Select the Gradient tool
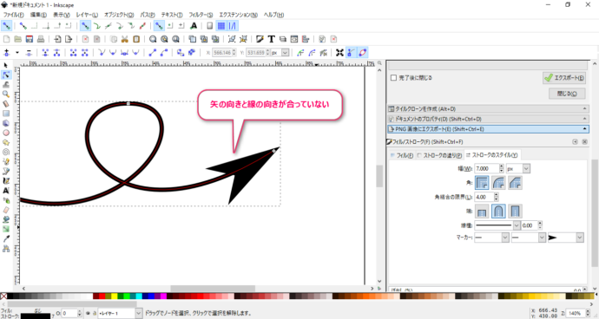This screenshot has height=319, width=599. (6, 229)
